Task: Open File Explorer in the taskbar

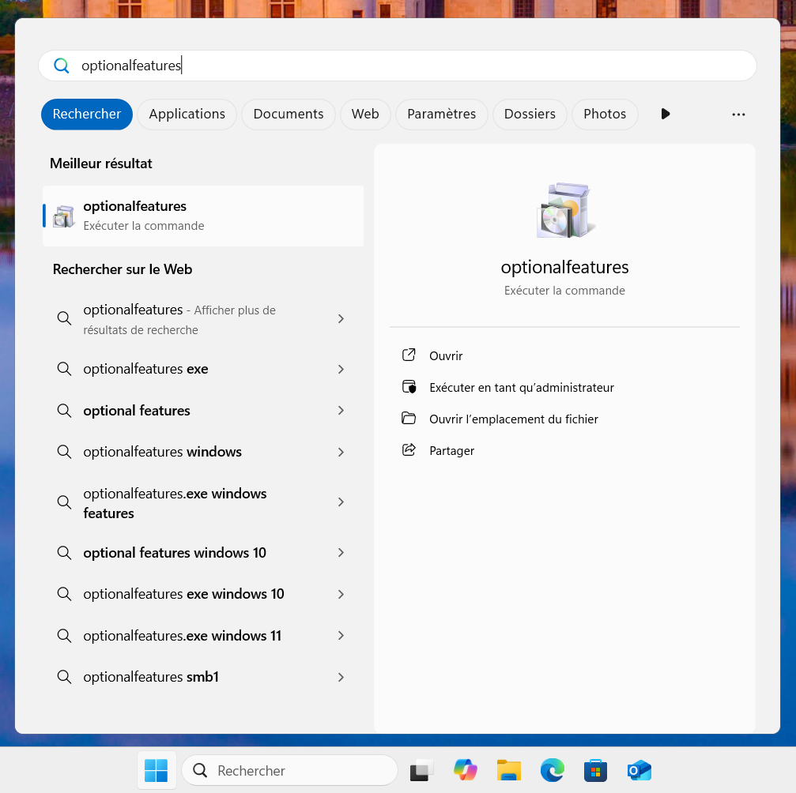Action: click(x=508, y=770)
